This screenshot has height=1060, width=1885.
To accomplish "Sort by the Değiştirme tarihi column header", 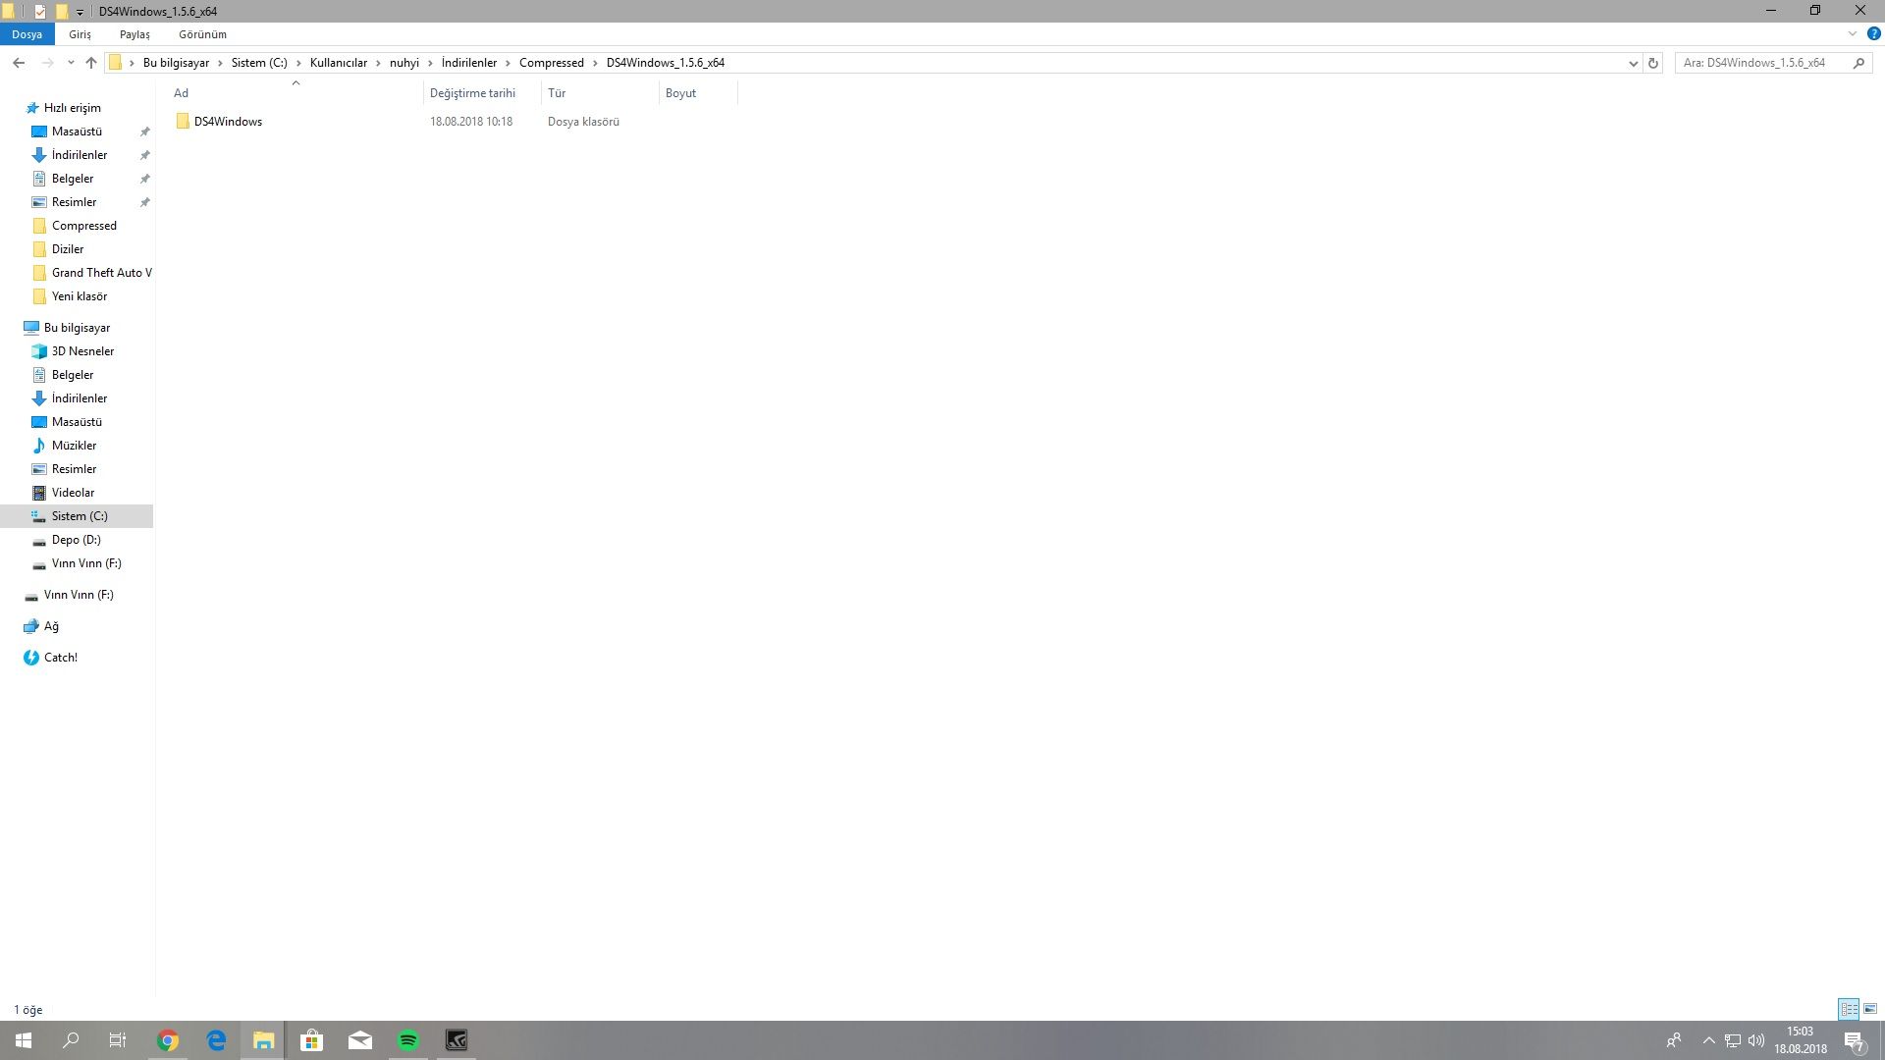I will (472, 93).
